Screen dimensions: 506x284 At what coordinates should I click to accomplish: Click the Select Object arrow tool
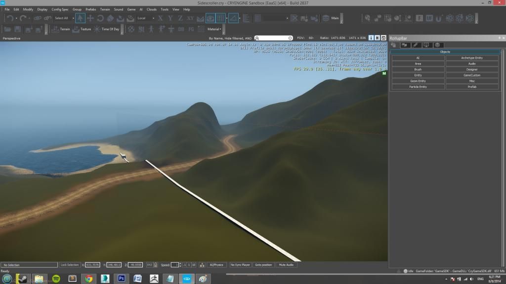(80, 18)
